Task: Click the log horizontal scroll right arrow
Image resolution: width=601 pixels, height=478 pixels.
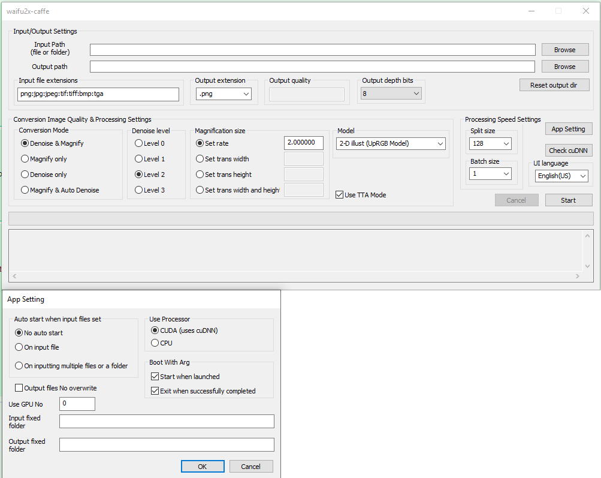Action: 578,276
